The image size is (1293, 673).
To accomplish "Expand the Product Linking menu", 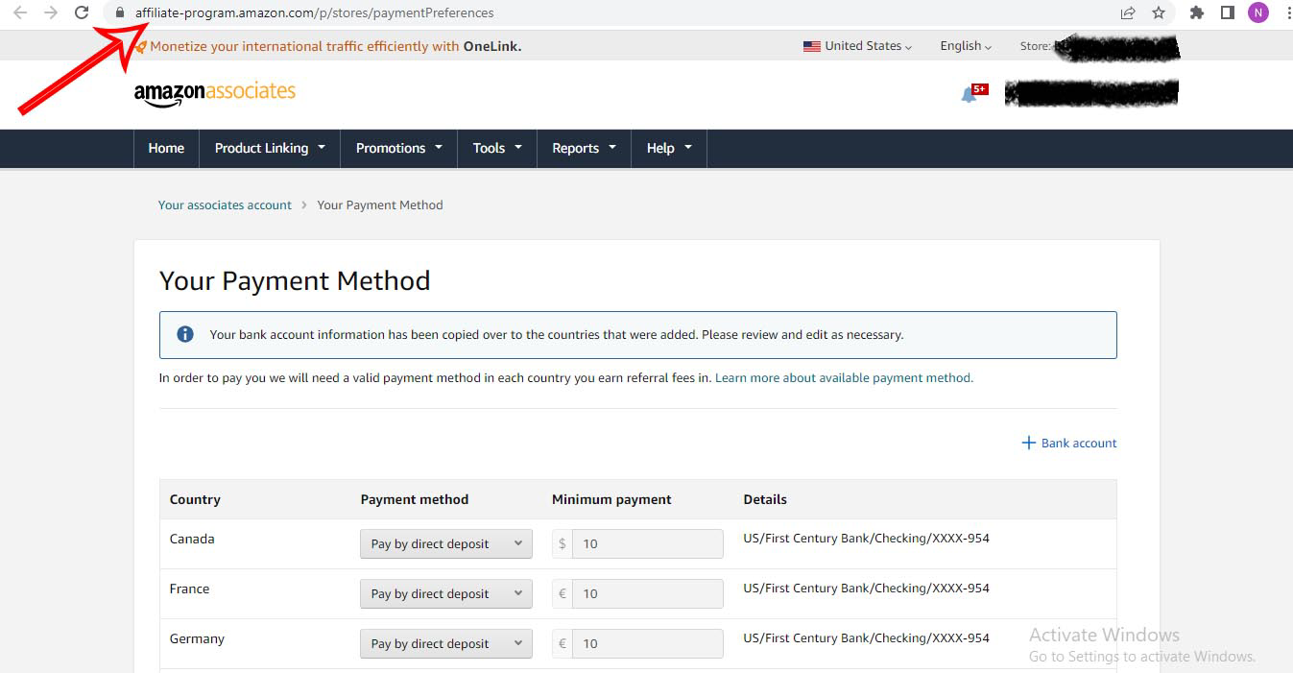I will pos(270,148).
